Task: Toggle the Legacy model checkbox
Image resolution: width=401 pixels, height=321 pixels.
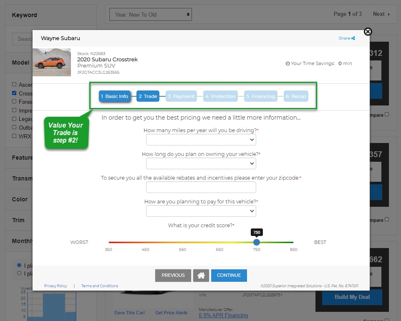Action: coord(14,119)
